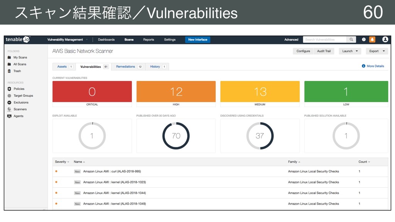
Task: Click the Configure button
Action: click(303, 51)
